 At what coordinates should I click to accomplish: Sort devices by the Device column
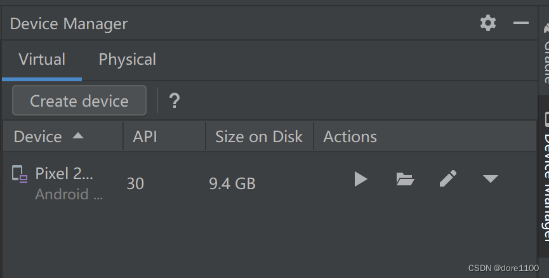38,136
